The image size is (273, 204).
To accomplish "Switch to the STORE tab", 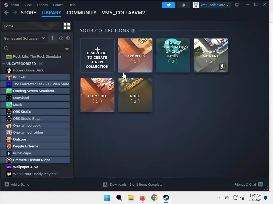I will pos(28,13).
